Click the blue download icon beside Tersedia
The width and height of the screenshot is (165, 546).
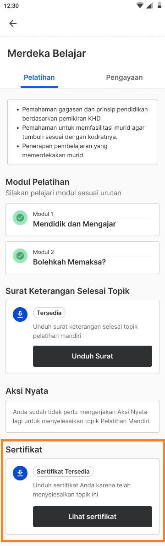[20, 314]
